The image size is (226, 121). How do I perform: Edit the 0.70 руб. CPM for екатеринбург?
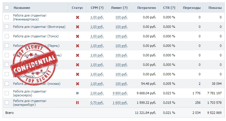pyautogui.click(x=97, y=103)
